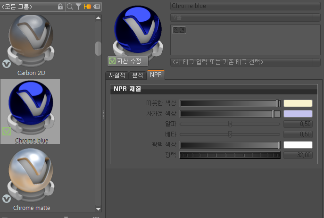Click V-Ray badge on Chrome matte
The width and height of the screenshot is (324, 218).
point(7,199)
